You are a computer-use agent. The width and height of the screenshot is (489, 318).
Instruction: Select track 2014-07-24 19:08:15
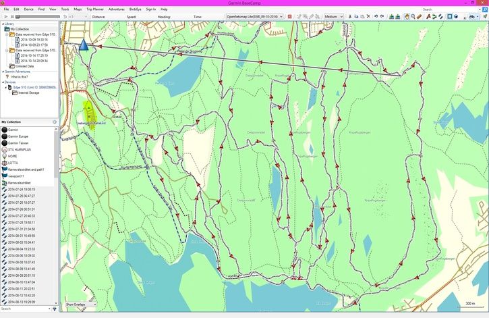point(21,190)
